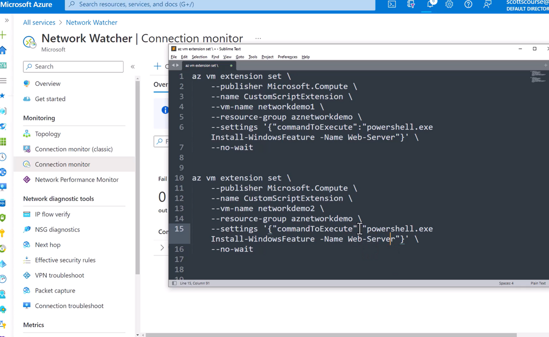Click the Next hop icon
549x337 pixels.
(x=27, y=245)
